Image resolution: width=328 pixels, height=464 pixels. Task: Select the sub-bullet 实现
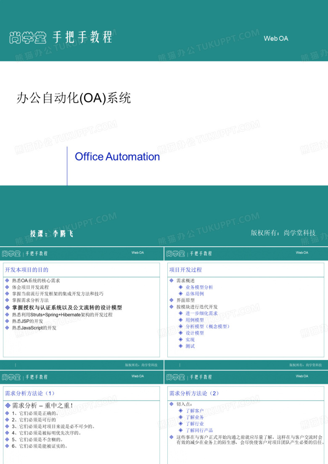coord(190,340)
